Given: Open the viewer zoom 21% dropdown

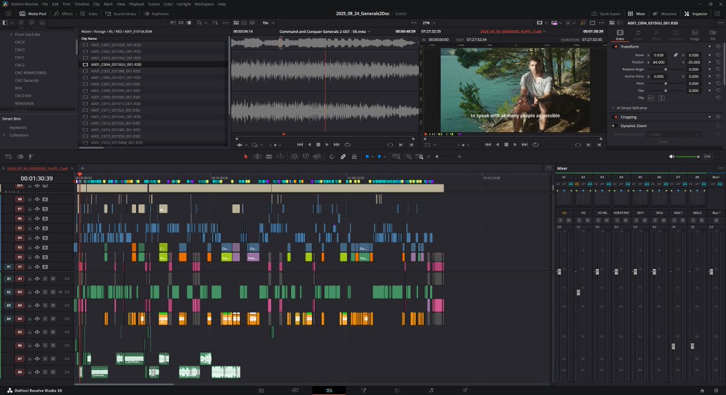Looking at the screenshot, I should coord(430,22).
